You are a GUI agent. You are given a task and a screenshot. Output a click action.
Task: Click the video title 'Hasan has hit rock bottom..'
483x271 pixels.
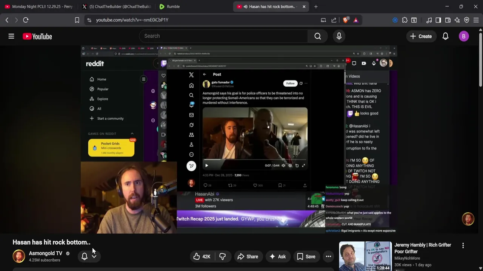click(x=51, y=242)
